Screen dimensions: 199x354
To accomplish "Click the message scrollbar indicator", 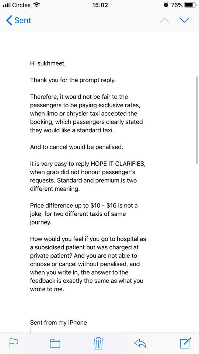I will click(x=197, y=120).
